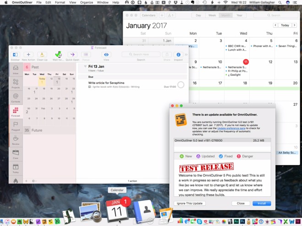This screenshot has height=226, width=302.
Task: Select the Past section in forecast
Action: click(49, 67)
